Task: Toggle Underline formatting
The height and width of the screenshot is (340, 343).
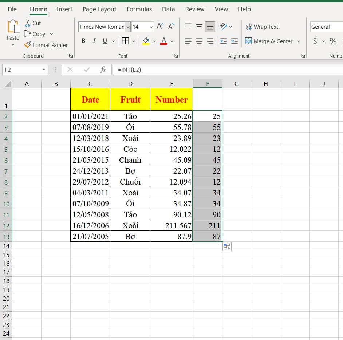Action: click(105, 41)
